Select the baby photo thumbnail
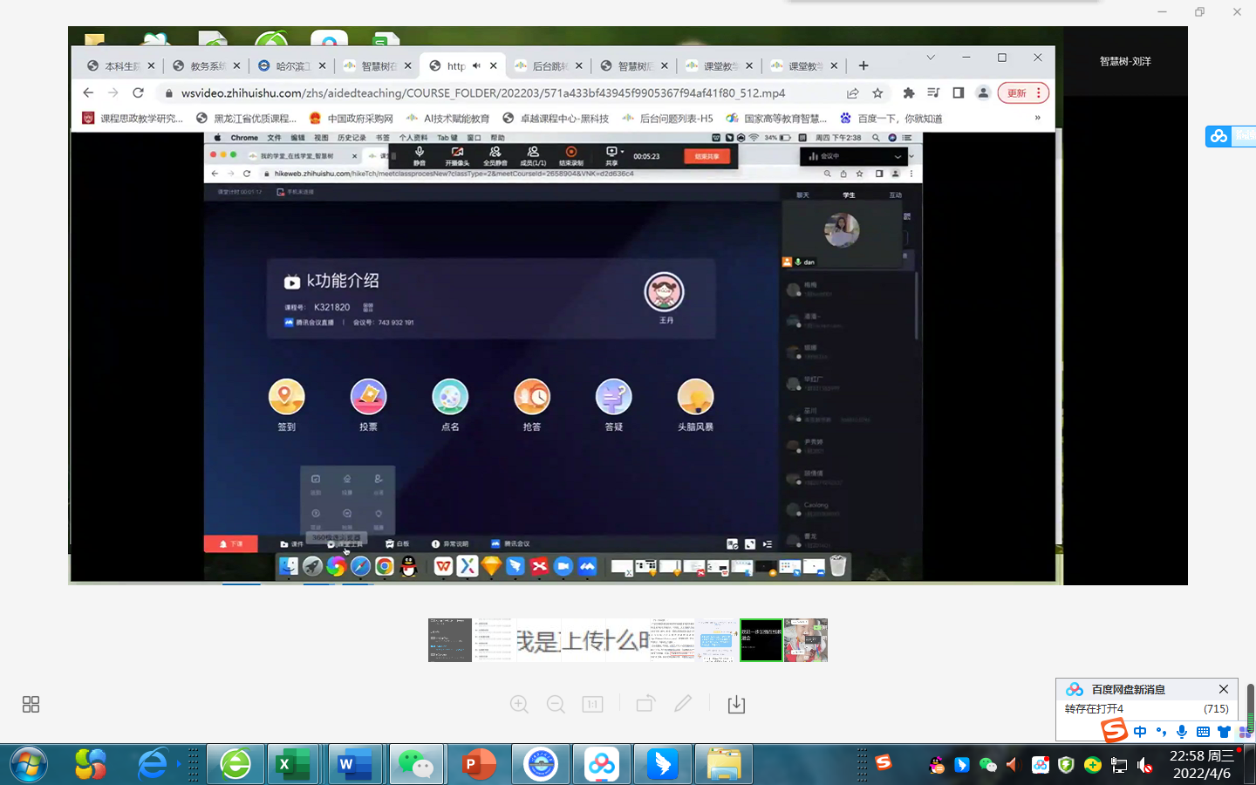 pyautogui.click(x=806, y=640)
